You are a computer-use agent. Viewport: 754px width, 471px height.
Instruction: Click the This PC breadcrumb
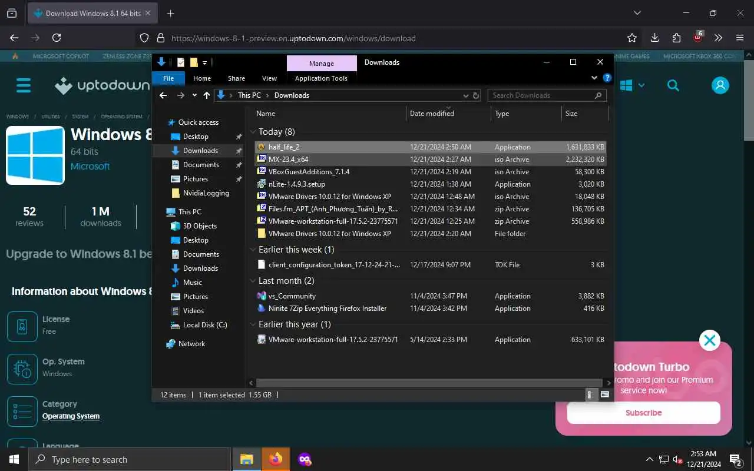point(249,95)
